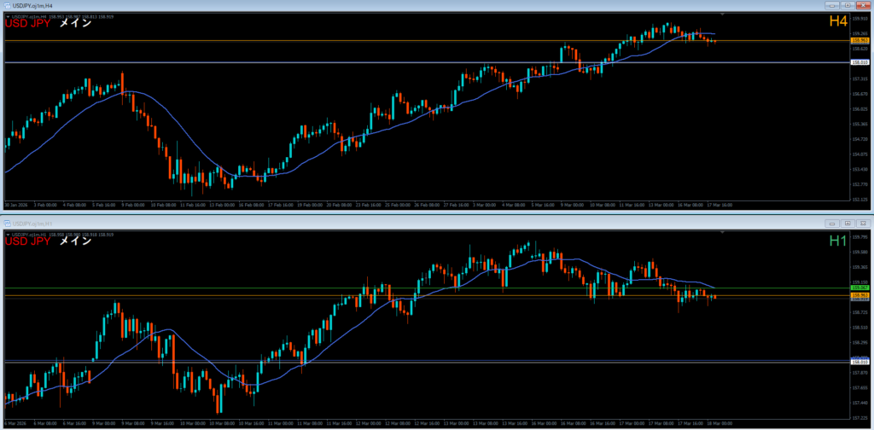This screenshot has height=430, width=874.
Task: Expand the H1 one-click trading arrow
Action: point(9,233)
